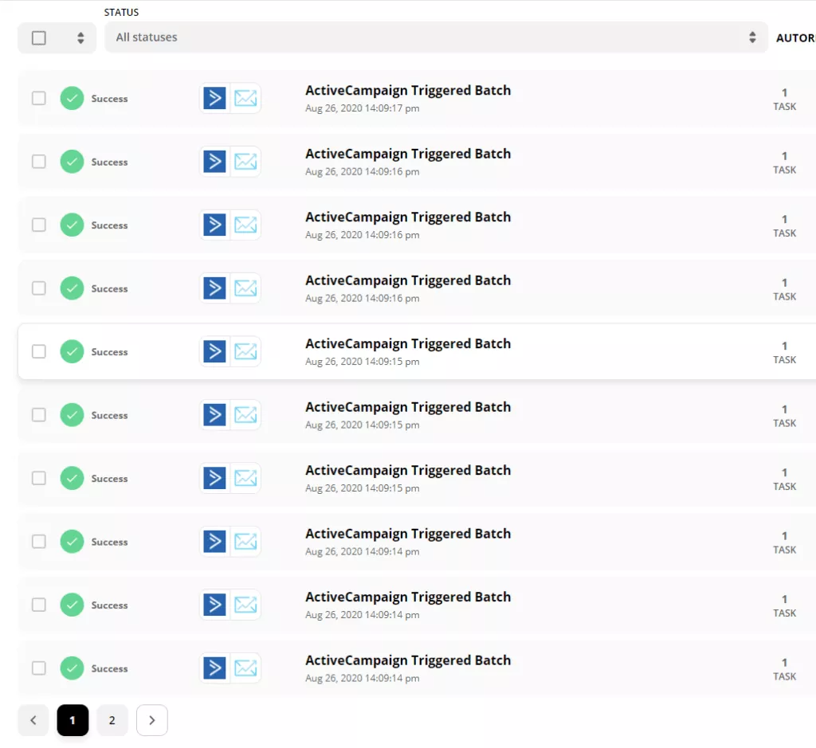Click the email envelope icon in the last 14:09:14 run

tap(245, 668)
